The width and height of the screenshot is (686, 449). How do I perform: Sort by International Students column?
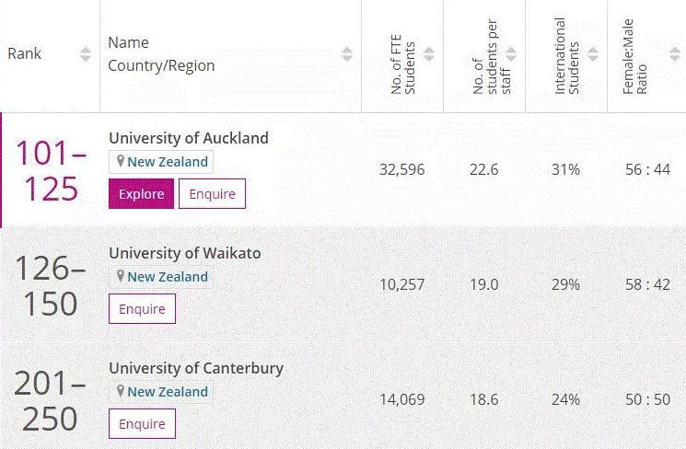[x=593, y=54]
